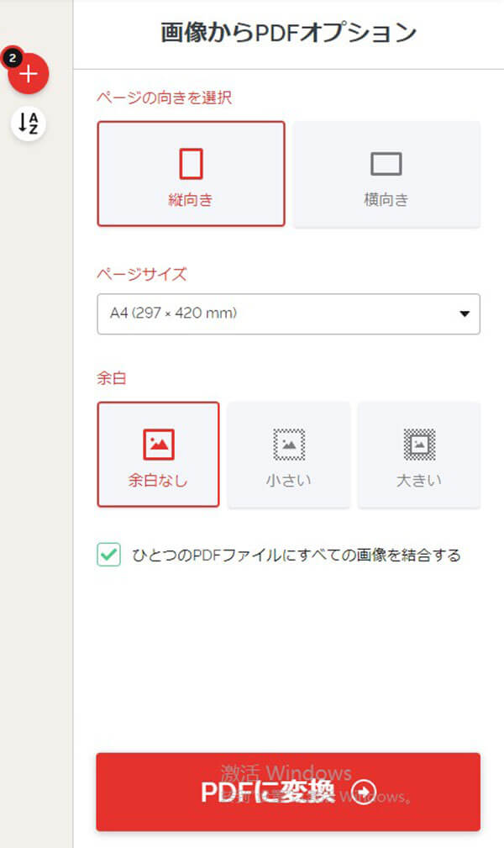Add more images with the red plus icon
Screen dimensions: 504x848
tap(29, 74)
